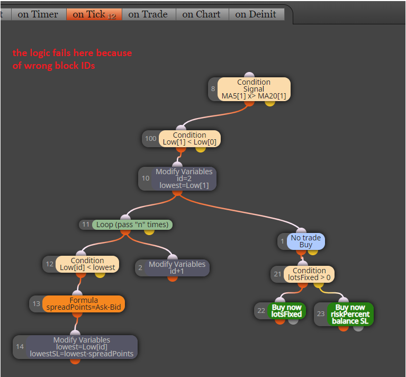Viewport: 406px width, 377px height.
Task: Click input connector atop Modify Variables id+1 block
Action: pyautogui.click(x=173, y=257)
